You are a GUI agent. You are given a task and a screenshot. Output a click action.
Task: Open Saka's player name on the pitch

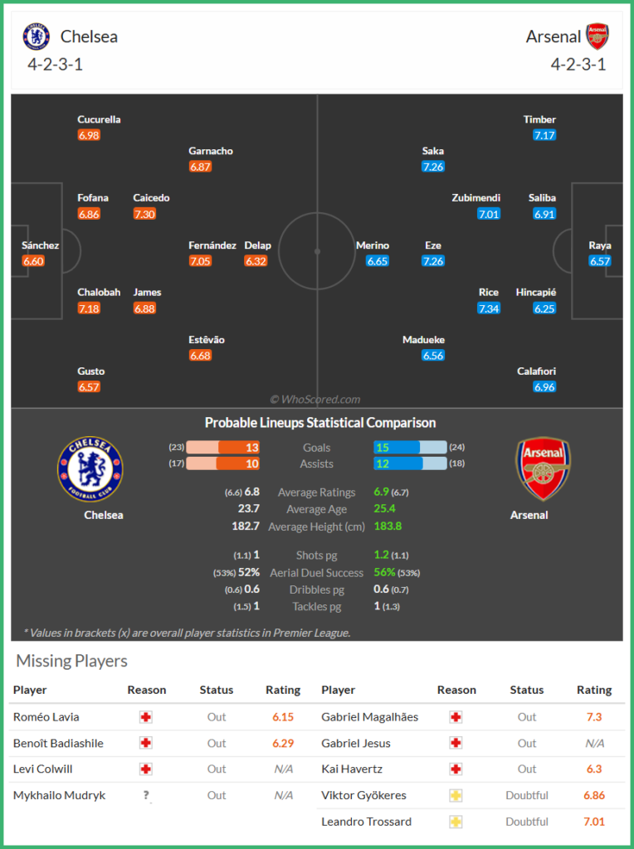432,151
